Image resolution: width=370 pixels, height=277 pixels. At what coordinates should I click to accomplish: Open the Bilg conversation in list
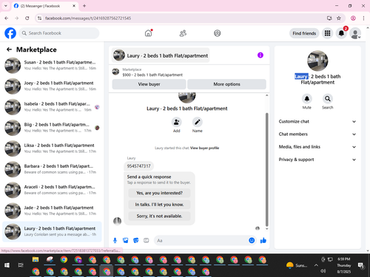(x=52, y=128)
